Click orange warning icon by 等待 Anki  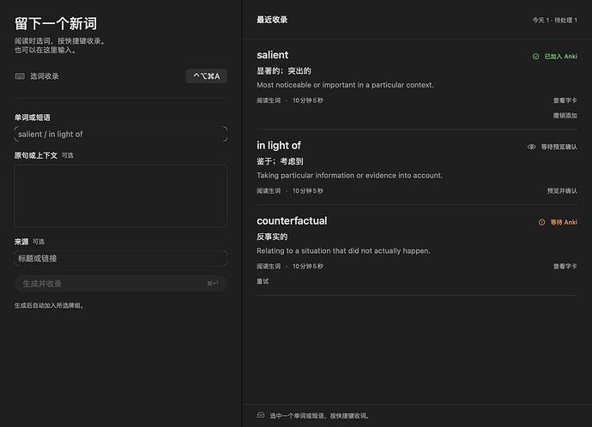click(541, 222)
